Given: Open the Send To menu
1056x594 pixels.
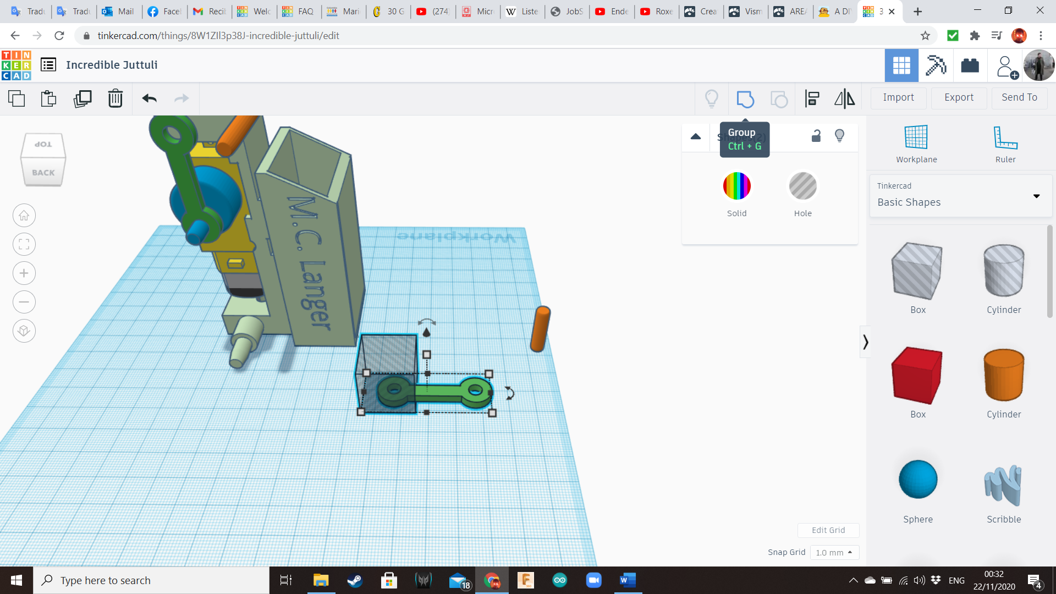Looking at the screenshot, I should (x=1019, y=97).
